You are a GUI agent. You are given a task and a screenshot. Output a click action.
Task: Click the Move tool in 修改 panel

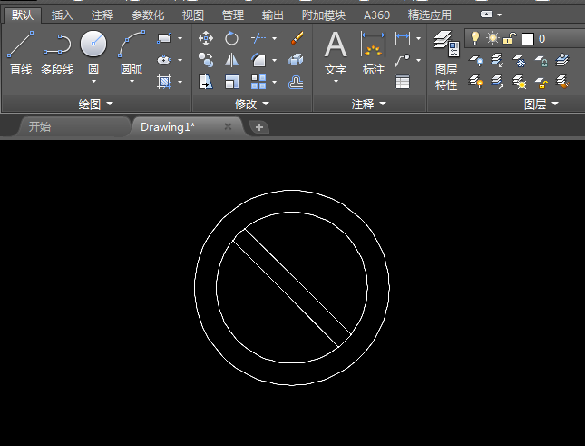tap(206, 38)
